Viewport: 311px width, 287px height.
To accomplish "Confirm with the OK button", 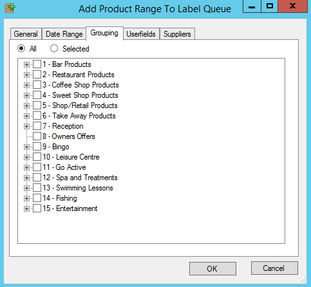I will [212, 268].
